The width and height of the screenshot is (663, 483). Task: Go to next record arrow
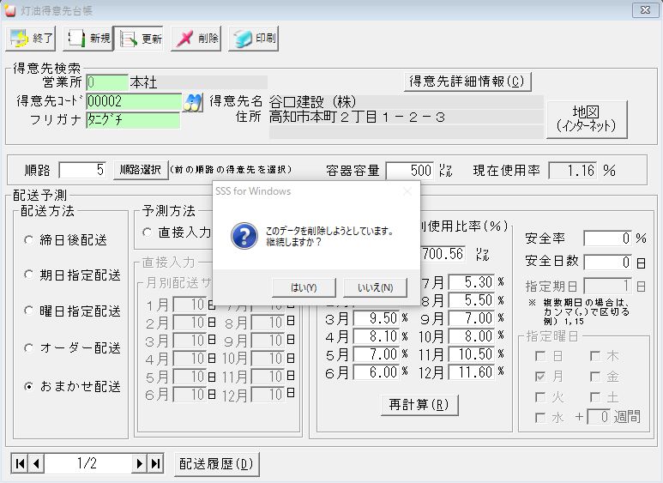click(140, 463)
